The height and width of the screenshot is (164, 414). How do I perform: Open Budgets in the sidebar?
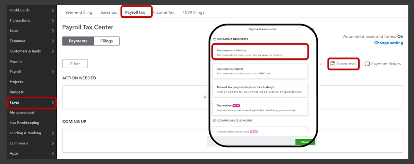click(17, 92)
